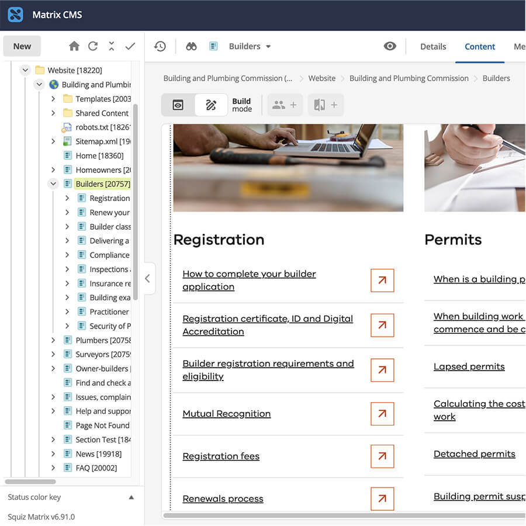Open the Mutual Recognition link
The height and width of the screenshot is (526, 526).
226,414
